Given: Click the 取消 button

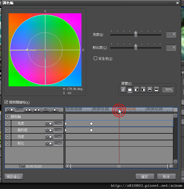Looking at the screenshot, I should point(166,177).
